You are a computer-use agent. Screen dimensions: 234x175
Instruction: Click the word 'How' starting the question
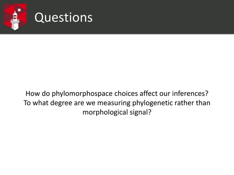(x=33, y=93)
